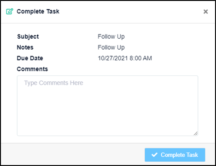
Task: Click the Follow Up notes value
Action: tap(111, 47)
